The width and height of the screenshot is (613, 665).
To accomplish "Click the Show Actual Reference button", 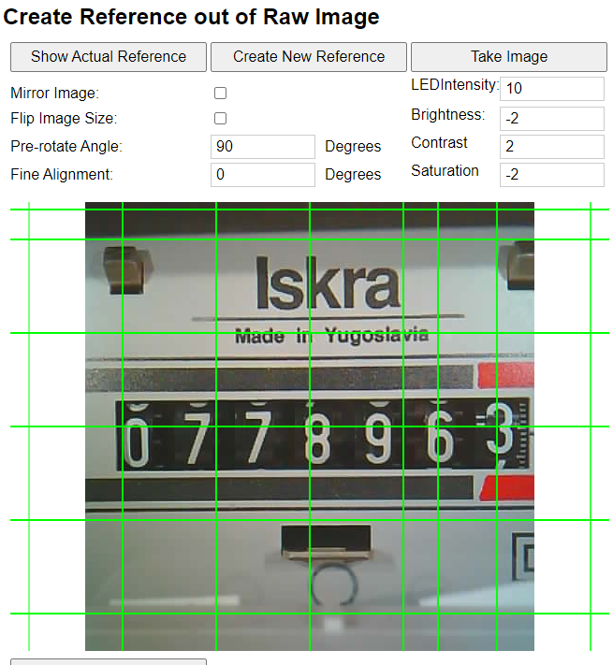I will tap(109, 57).
